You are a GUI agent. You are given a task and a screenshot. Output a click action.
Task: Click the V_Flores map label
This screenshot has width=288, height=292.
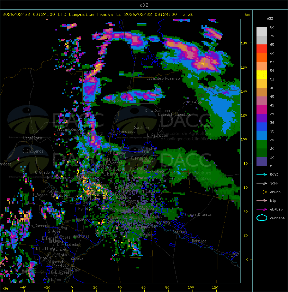pyautogui.click(x=52, y=280)
